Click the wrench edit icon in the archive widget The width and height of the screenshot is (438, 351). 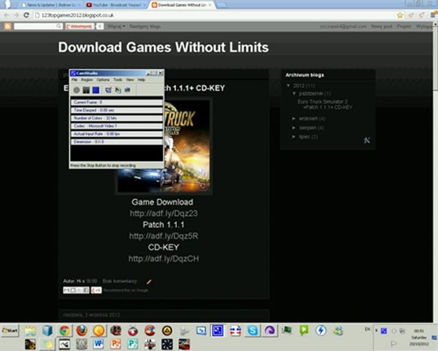pos(367,140)
